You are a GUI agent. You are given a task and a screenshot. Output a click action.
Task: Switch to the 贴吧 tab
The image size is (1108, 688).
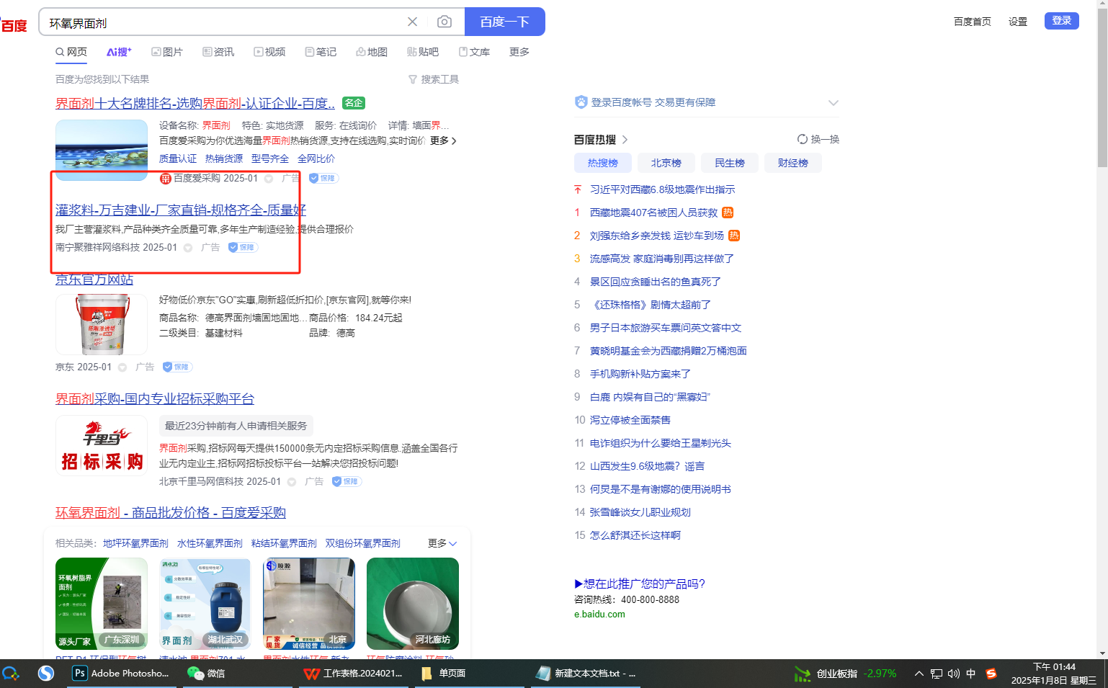pyautogui.click(x=423, y=52)
